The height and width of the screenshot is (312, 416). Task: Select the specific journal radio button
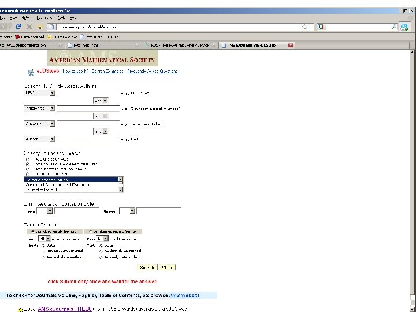tap(28, 174)
